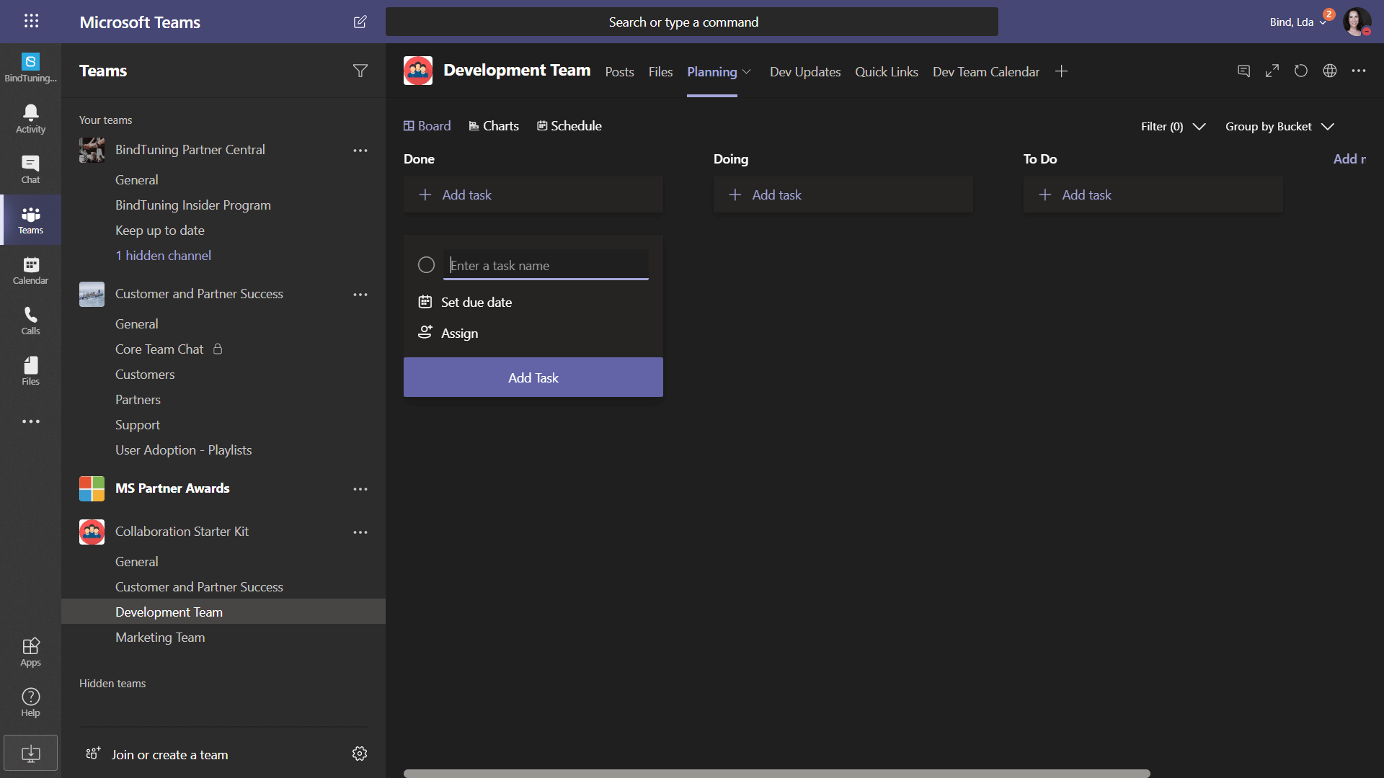Click the horizontal board scrollbar
Image resolution: width=1384 pixels, height=778 pixels.
[x=776, y=773]
